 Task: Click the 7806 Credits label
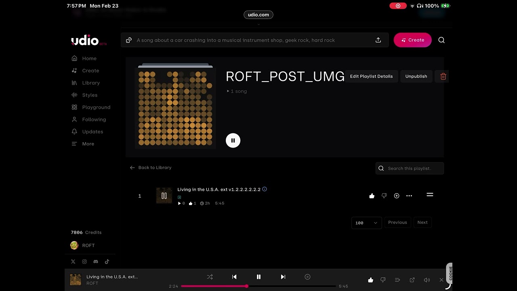[86, 232]
